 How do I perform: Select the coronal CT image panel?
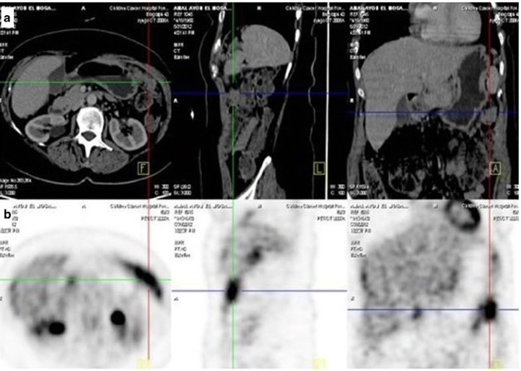(x=433, y=101)
